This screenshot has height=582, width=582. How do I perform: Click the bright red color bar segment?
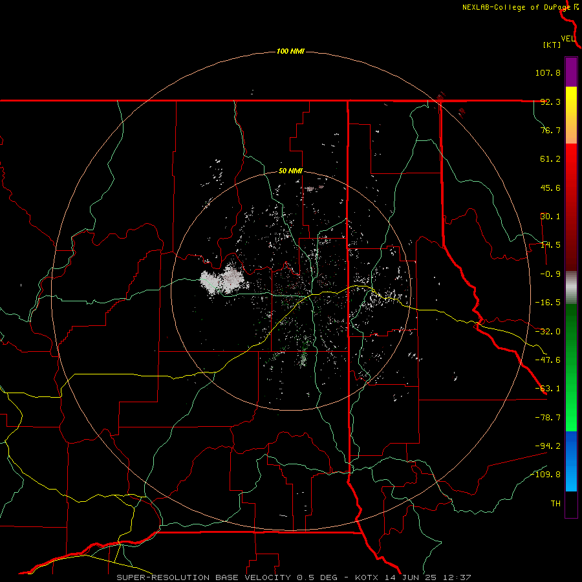[571, 206]
